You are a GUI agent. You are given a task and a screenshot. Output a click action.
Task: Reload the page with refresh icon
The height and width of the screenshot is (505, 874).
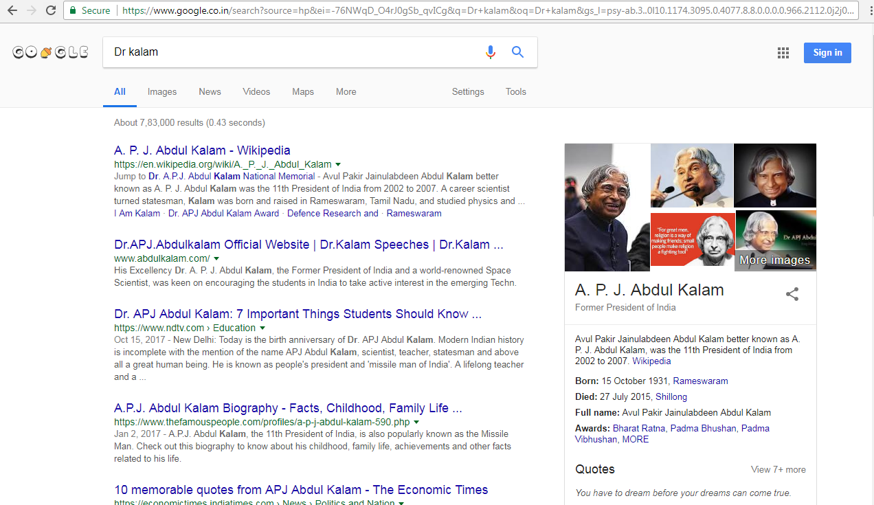[x=51, y=10]
